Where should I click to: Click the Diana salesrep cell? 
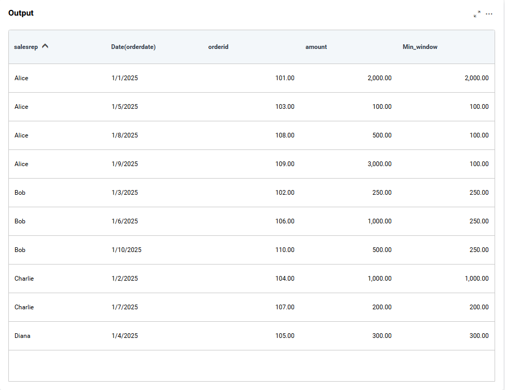point(22,336)
